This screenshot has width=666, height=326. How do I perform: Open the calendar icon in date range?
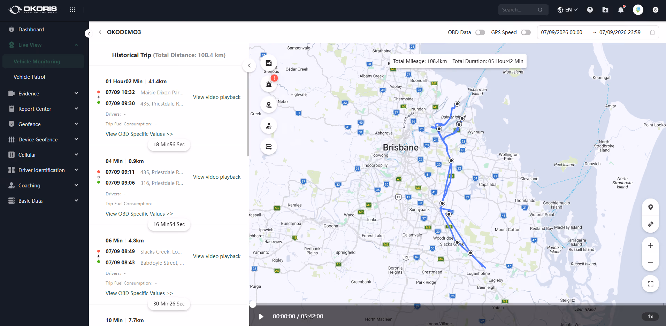652,32
